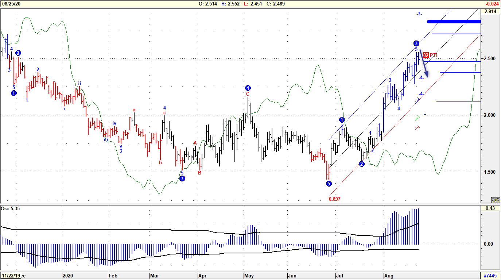
Task: Click the #7445 symbol box
Action: pos(490,276)
